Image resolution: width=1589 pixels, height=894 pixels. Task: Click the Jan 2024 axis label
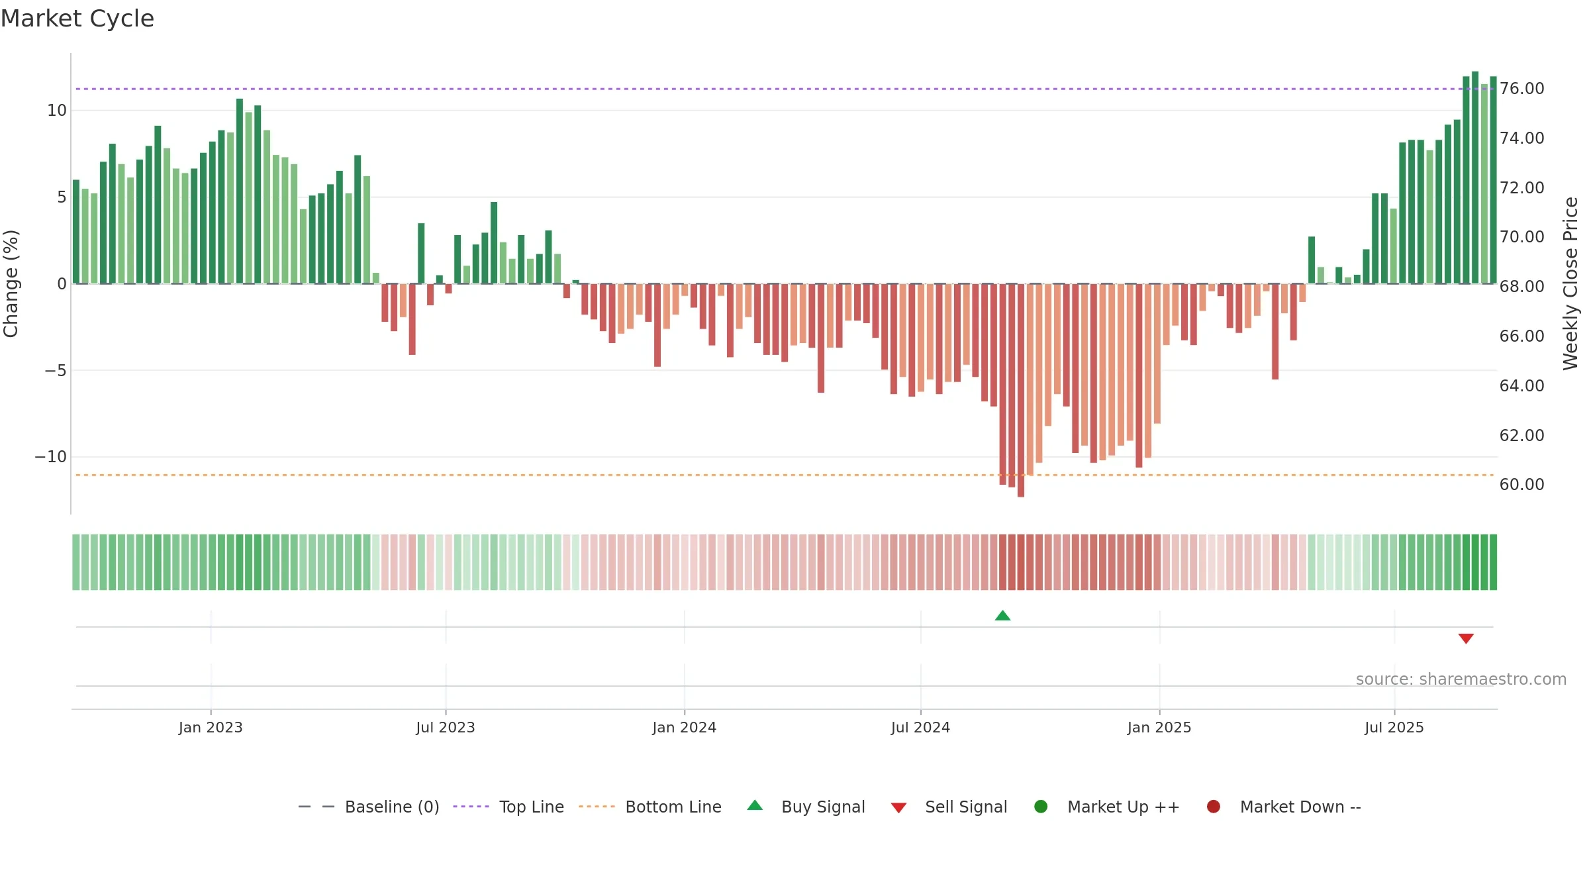[684, 727]
